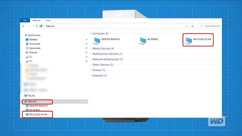Open DESKTOP-BLKN71K computer icon in main pane
Image resolution: width=242 pixels, height=136 pixels.
96,41
